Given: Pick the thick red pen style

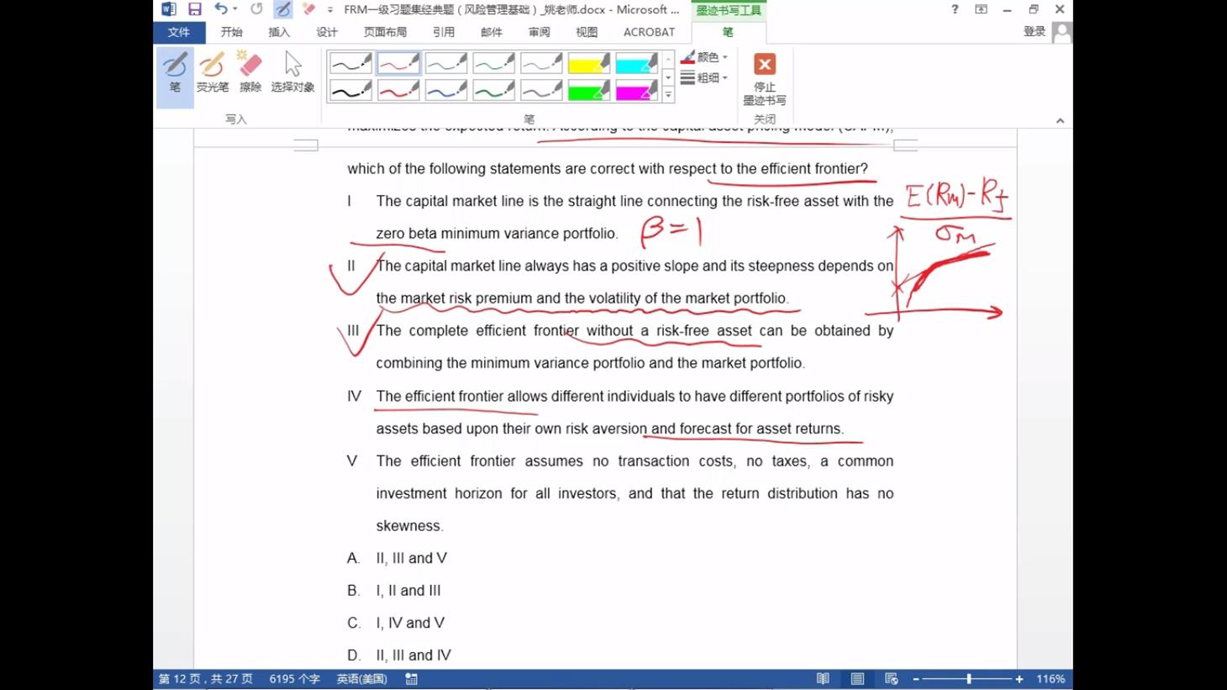Looking at the screenshot, I should coord(398,90).
